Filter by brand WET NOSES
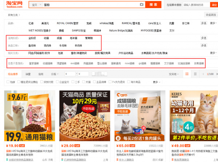 click(x=40, y=31)
